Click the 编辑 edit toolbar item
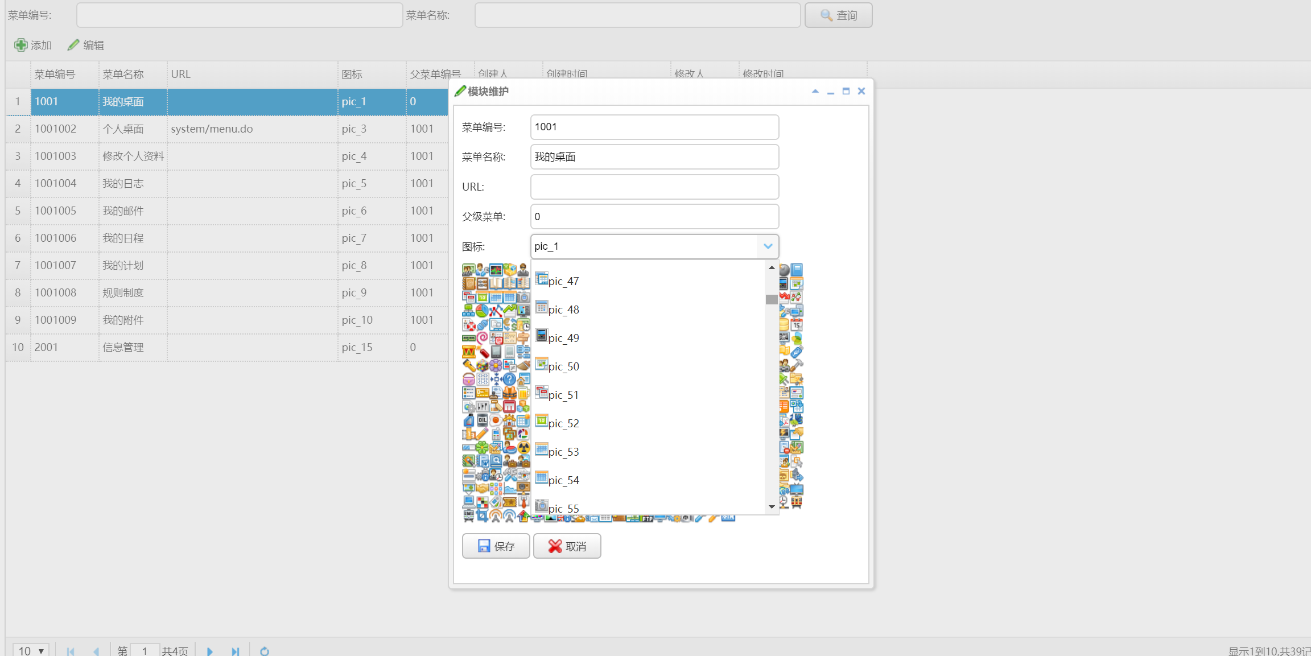This screenshot has height=656, width=1311. click(86, 45)
